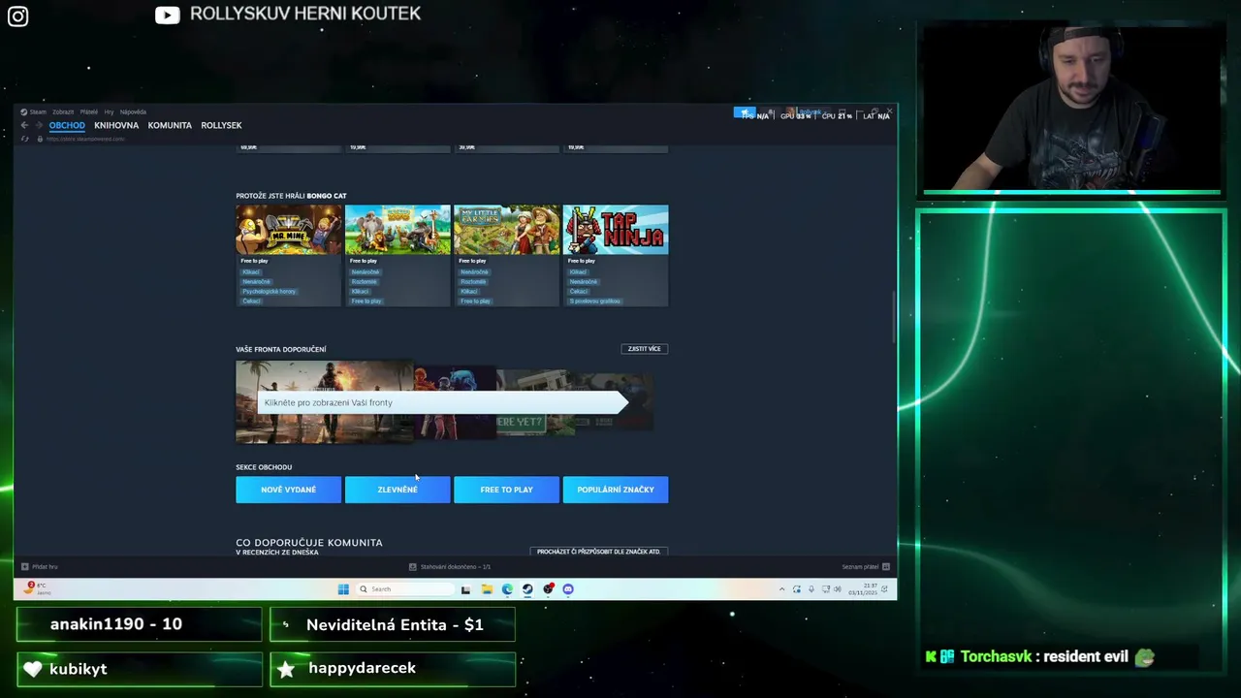Image resolution: width=1241 pixels, height=698 pixels.
Task: Click the taskbar weather widget
Action: click(37, 587)
